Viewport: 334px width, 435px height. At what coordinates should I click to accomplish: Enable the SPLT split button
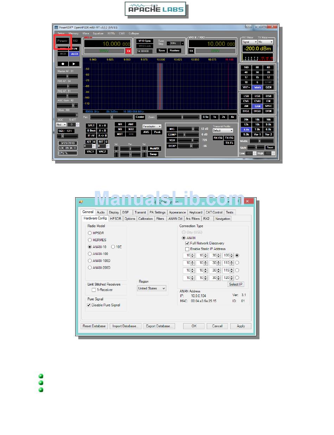point(91,126)
